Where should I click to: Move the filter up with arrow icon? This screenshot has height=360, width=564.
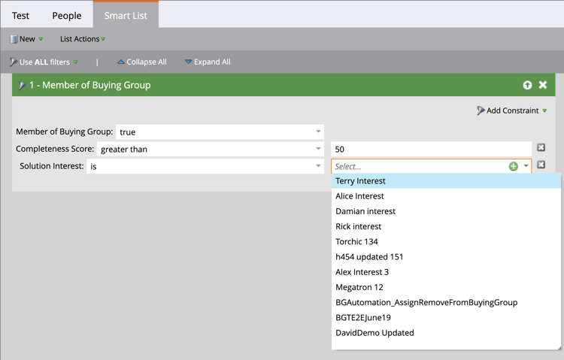point(527,85)
